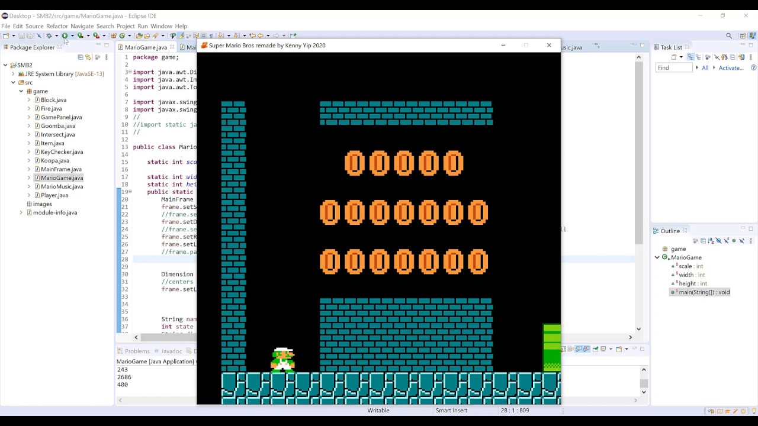The height and width of the screenshot is (426, 758).
Task: Click Open Type toolbar icon
Action: tap(139, 35)
